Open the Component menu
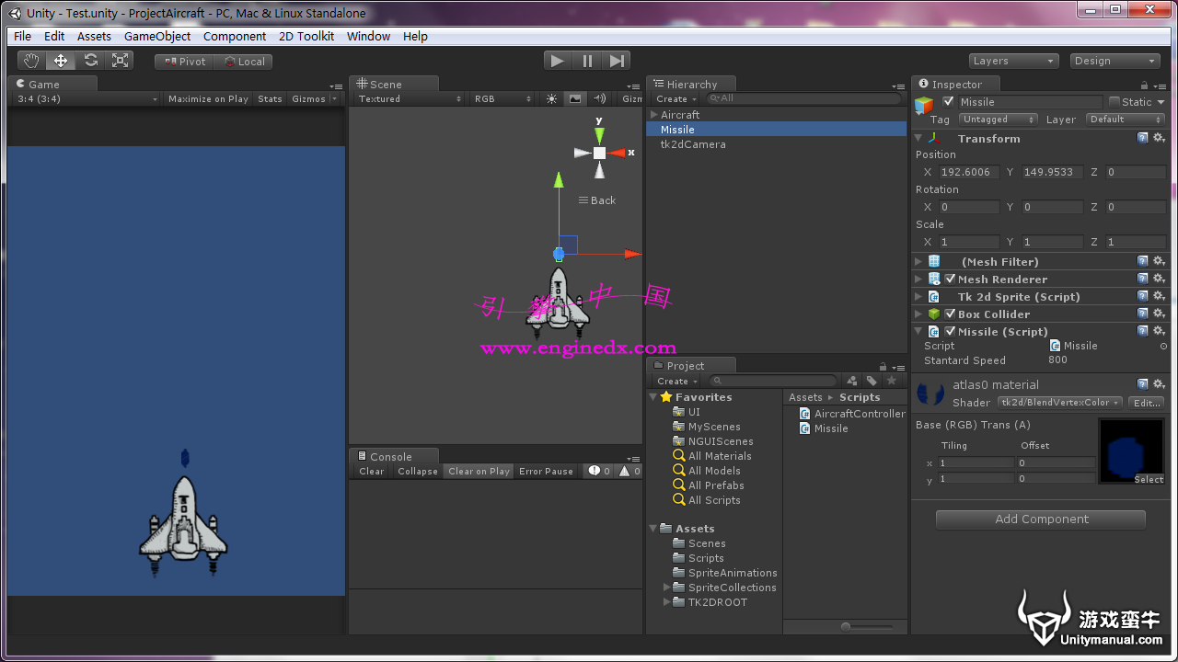 235,36
